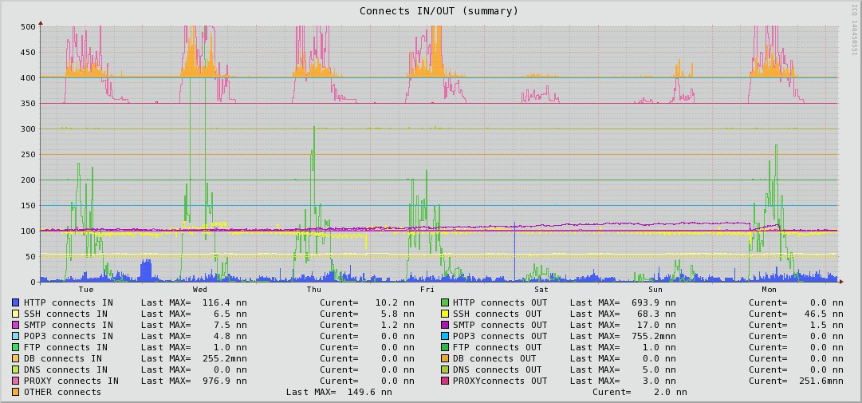Click the "Thu" x-axis day label
The image size is (862, 403).
point(314,290)
